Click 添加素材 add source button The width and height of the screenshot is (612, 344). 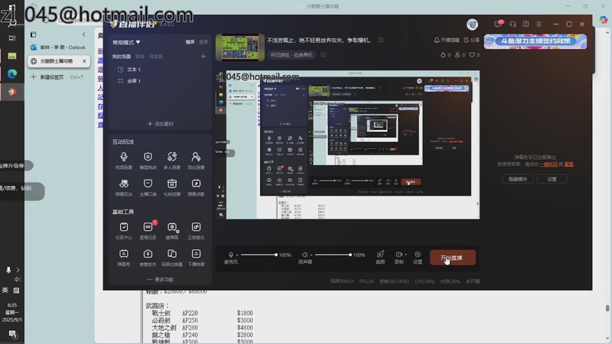click(161, 124)
